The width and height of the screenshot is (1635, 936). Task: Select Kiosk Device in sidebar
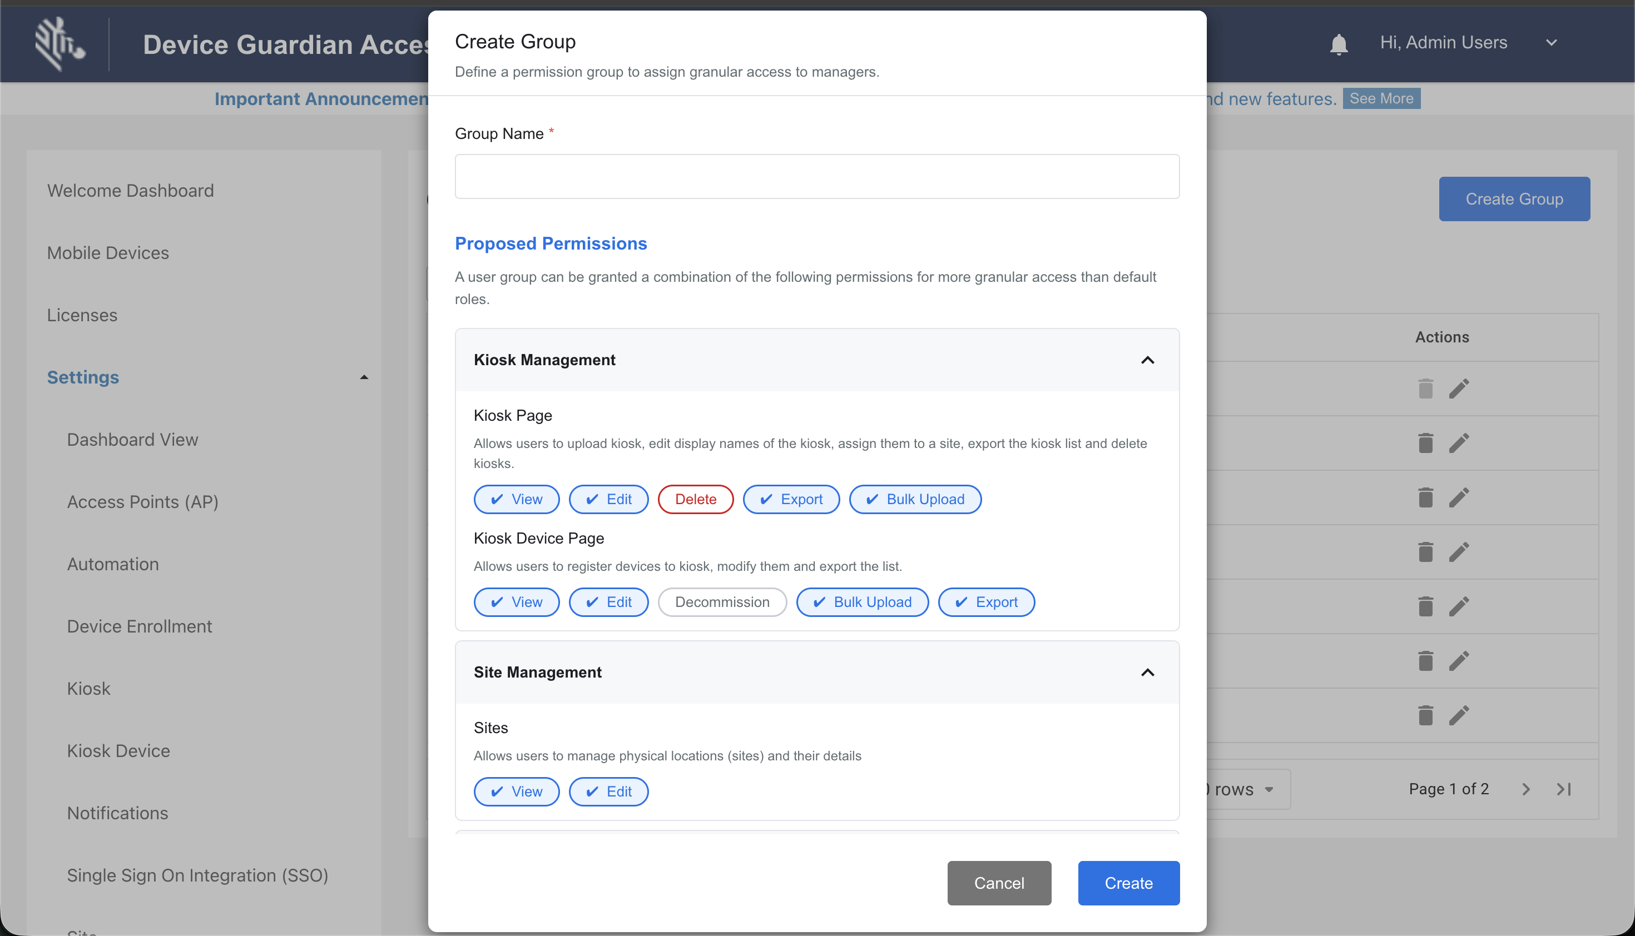(118, 750)
